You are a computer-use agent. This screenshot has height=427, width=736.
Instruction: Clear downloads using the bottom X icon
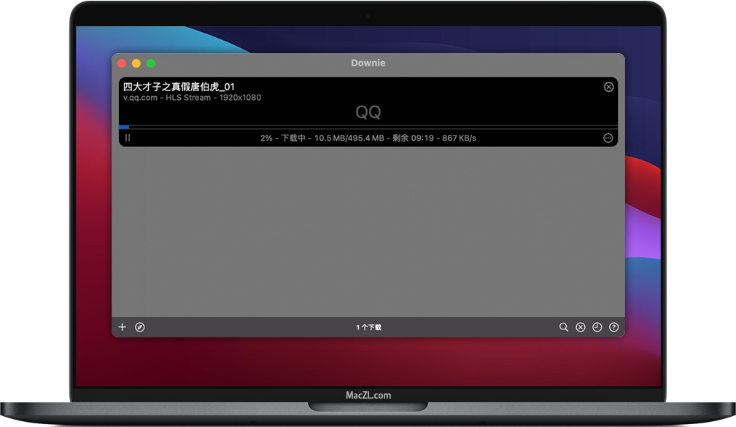click(581, 327)
